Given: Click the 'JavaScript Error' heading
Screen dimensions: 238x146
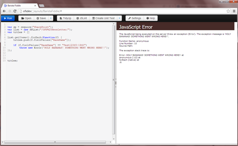Looking at the screenshot, I should tap(136, 27).
